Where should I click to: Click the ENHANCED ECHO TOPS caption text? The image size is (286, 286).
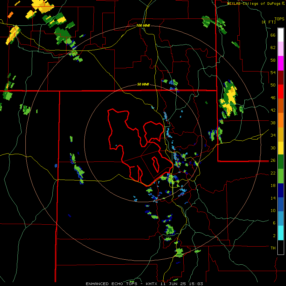click(112, 284)
